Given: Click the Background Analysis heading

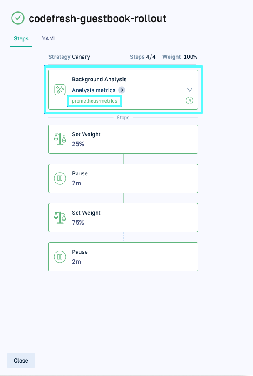Looking at the screenshot, I should point(99,79).
